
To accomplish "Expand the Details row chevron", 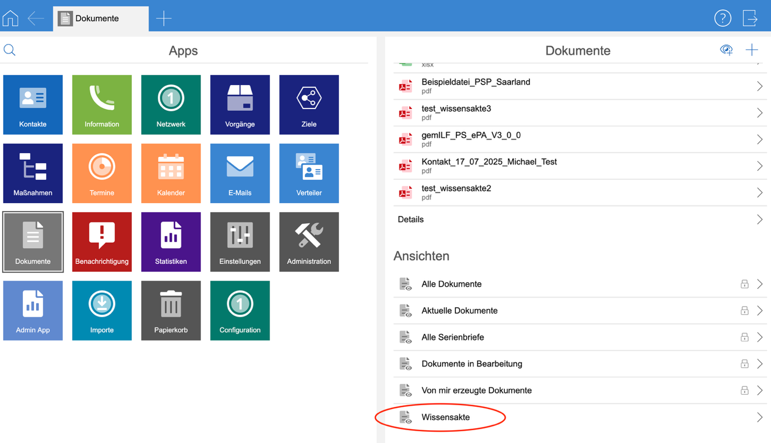I will [x=759, y=220].
